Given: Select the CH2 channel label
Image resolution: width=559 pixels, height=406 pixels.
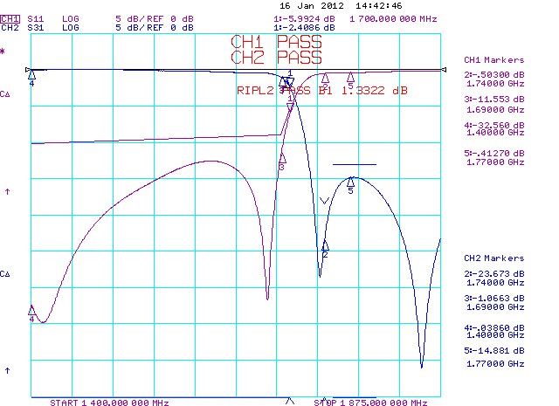Looking at the screenshot, I should click(x=10, y=27).
